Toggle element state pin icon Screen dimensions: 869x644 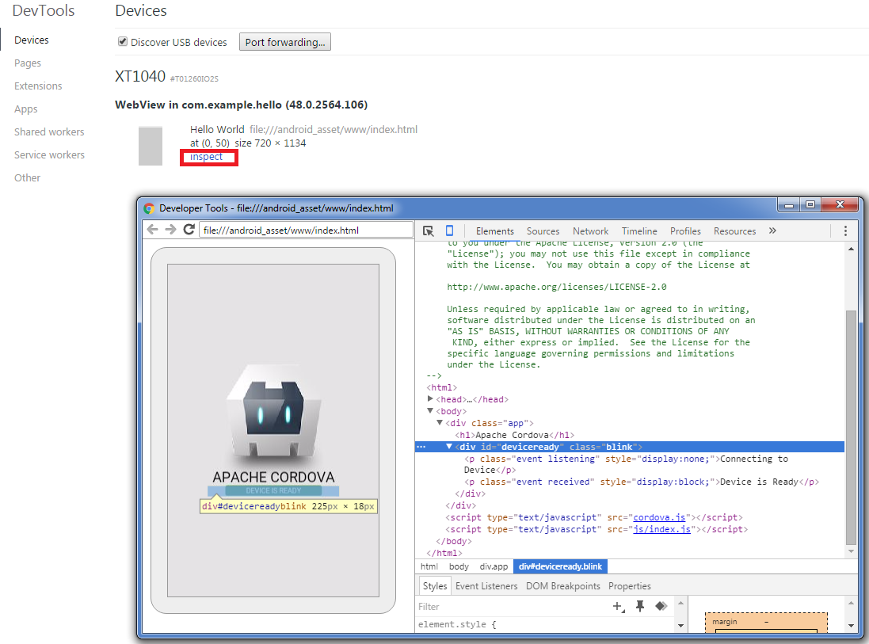(639, 606)
